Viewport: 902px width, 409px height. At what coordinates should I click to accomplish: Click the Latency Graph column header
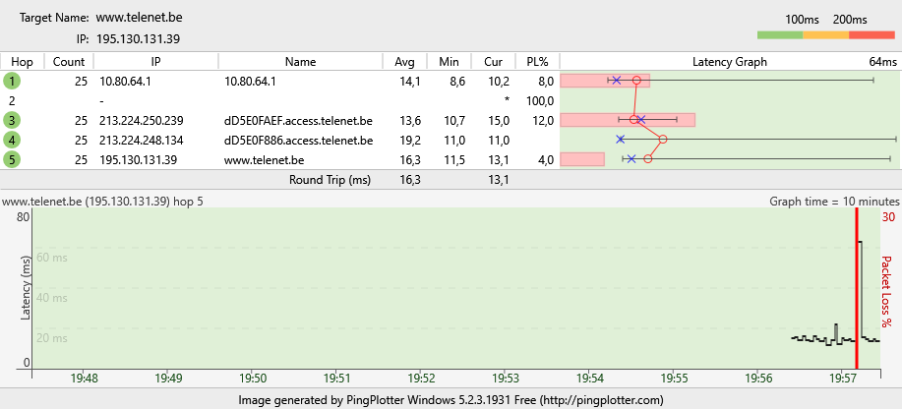pyautogui.click(x=729, y=62)
